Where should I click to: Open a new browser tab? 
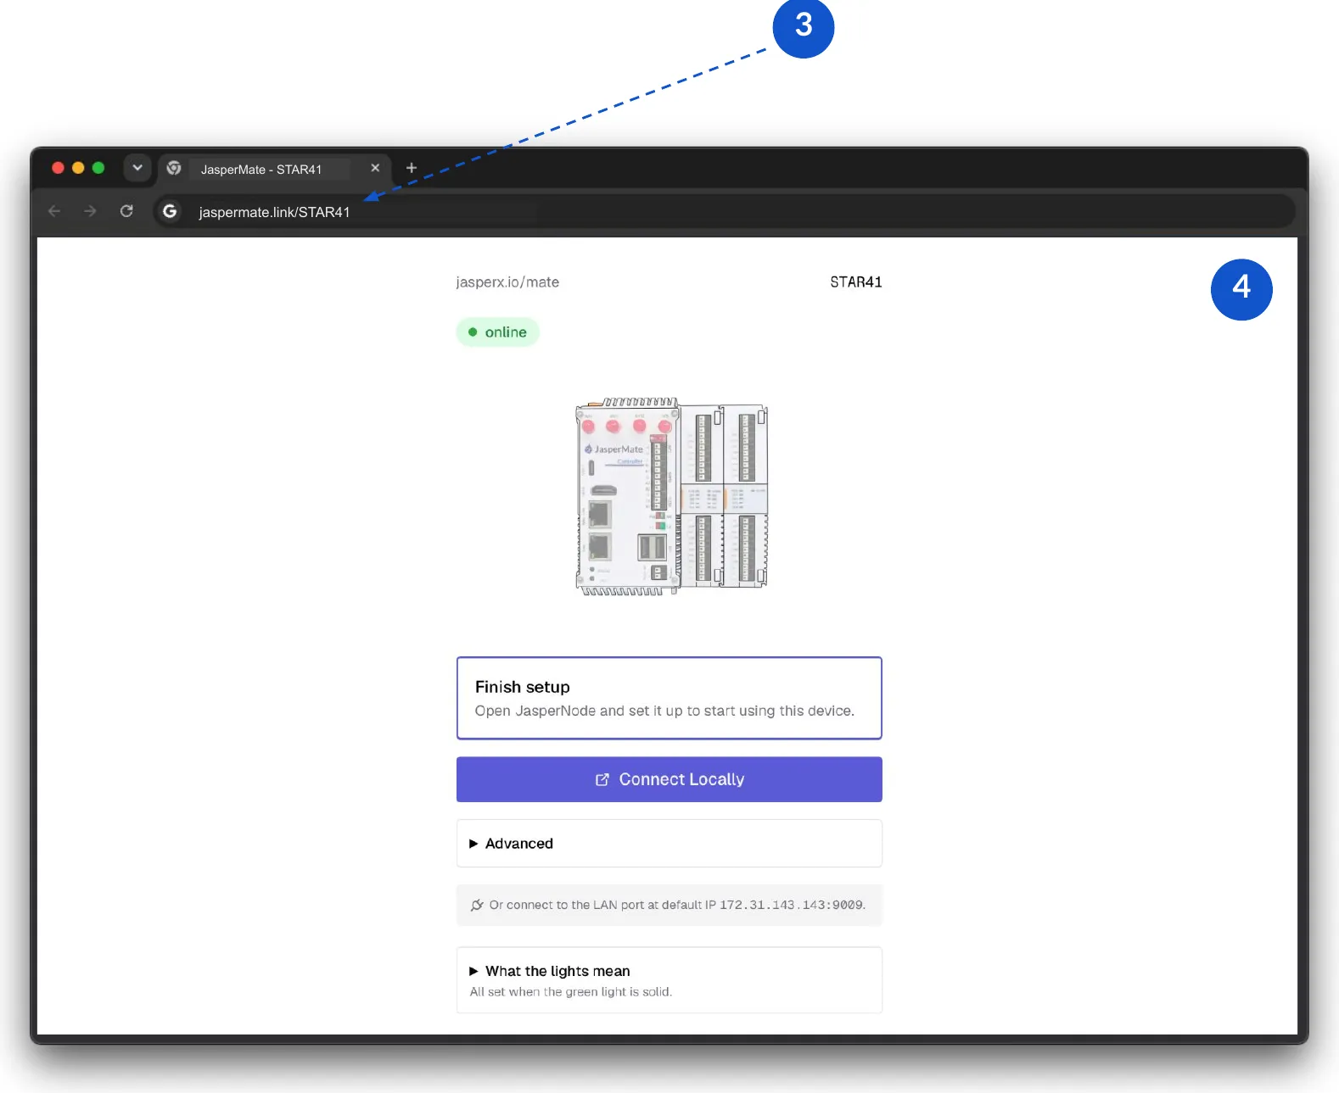tap(412, 168)
